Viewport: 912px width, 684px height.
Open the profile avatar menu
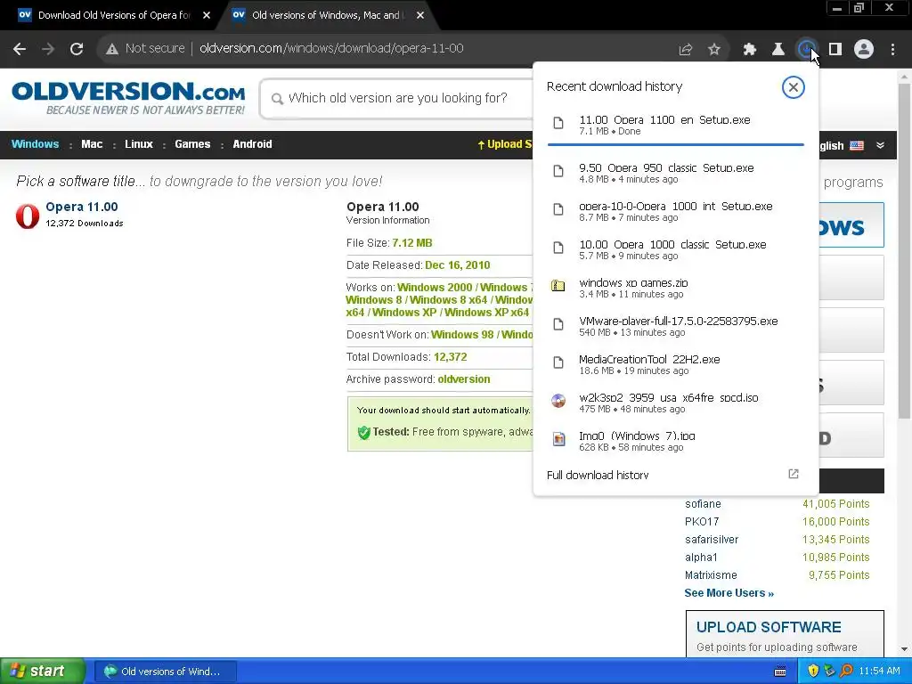pos(864,50)
